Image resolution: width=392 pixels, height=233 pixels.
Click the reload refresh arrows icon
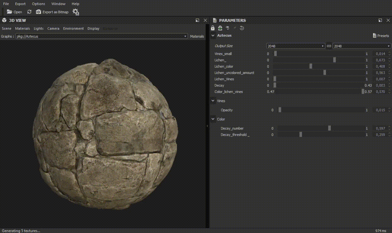tap(29, 12)
